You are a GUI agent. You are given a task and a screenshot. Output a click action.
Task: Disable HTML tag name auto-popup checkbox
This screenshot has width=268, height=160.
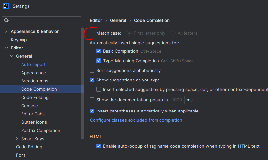pos(99,146)
